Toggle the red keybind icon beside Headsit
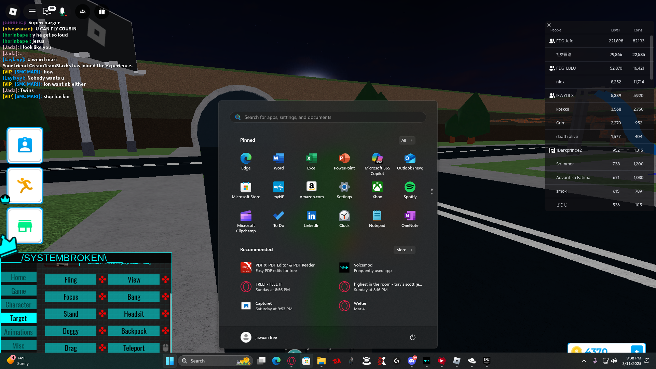 coord(165,314)
